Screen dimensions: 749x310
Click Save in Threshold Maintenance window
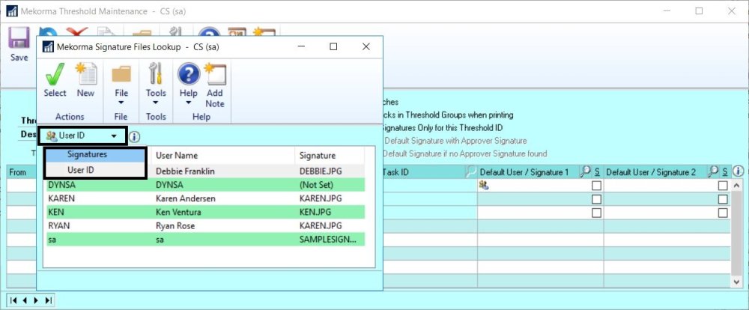click(19, 44)
